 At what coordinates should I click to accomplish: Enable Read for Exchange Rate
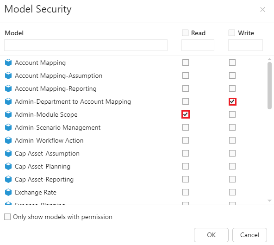click(x=186, y=192)
